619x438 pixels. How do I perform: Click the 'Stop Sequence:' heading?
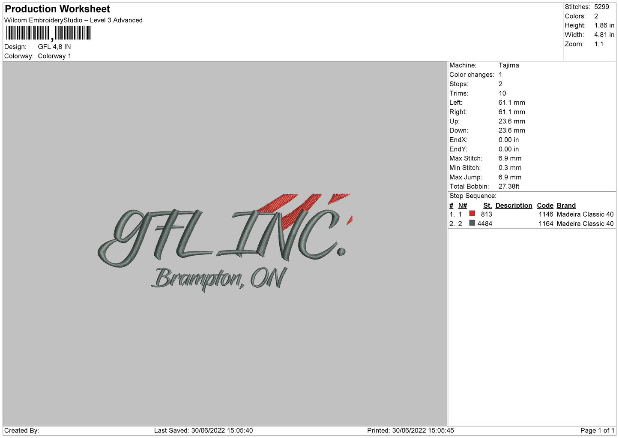click(473, 196)
